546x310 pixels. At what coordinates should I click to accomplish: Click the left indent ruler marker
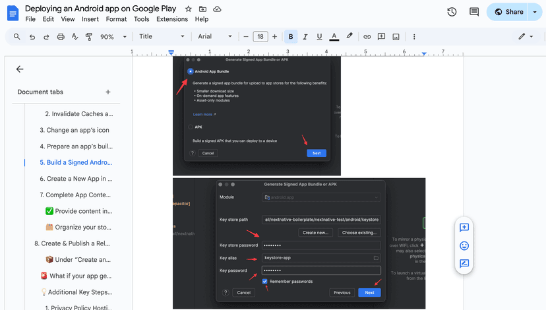[171, 53]
